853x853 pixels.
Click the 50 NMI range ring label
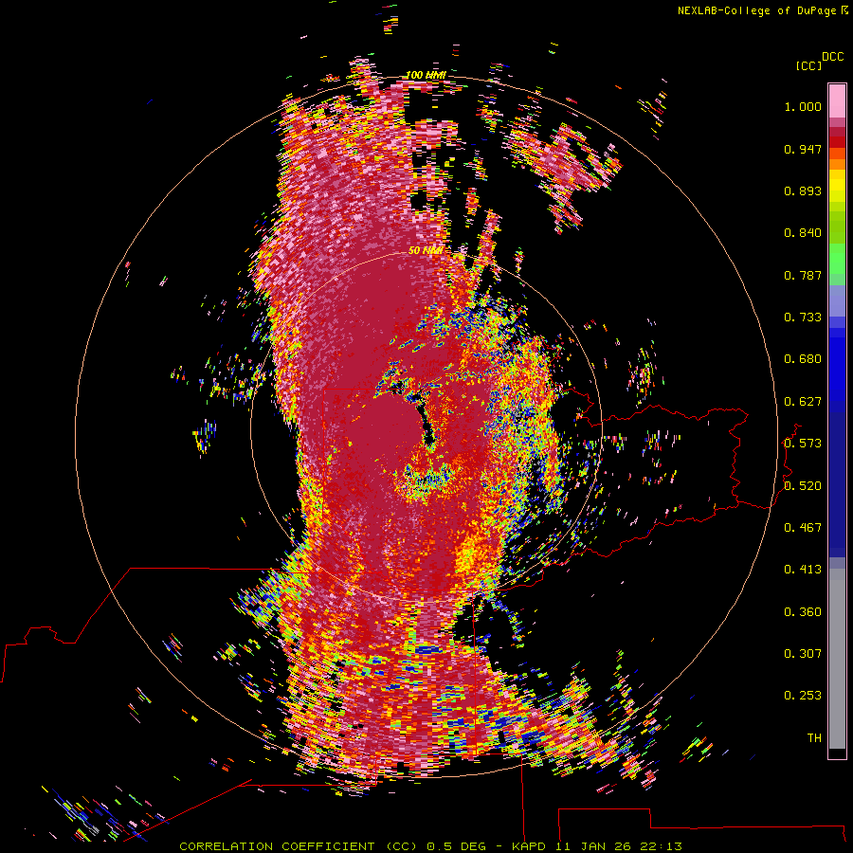coord(425,250)
